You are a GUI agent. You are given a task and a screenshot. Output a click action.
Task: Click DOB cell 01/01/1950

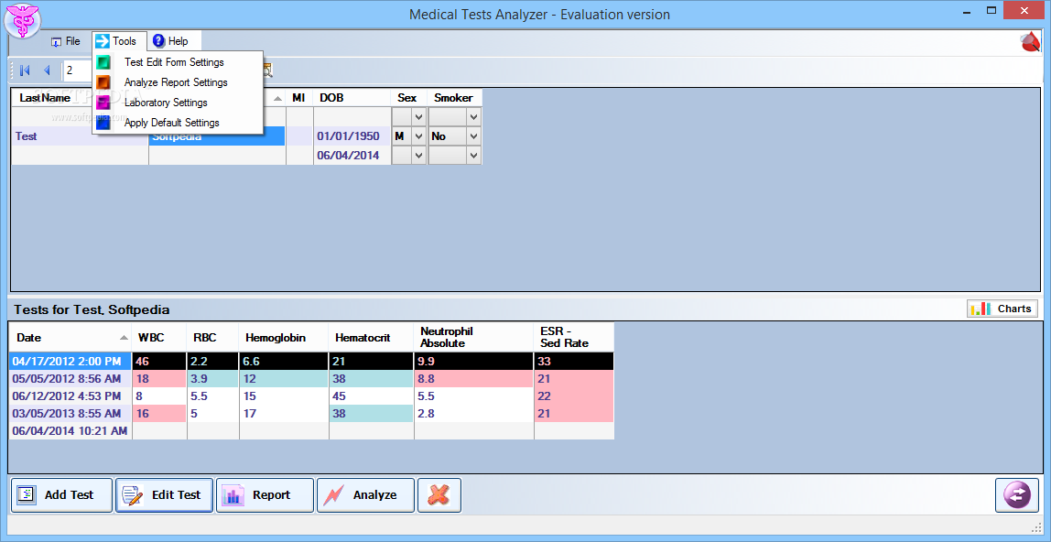tap(352, 136)
